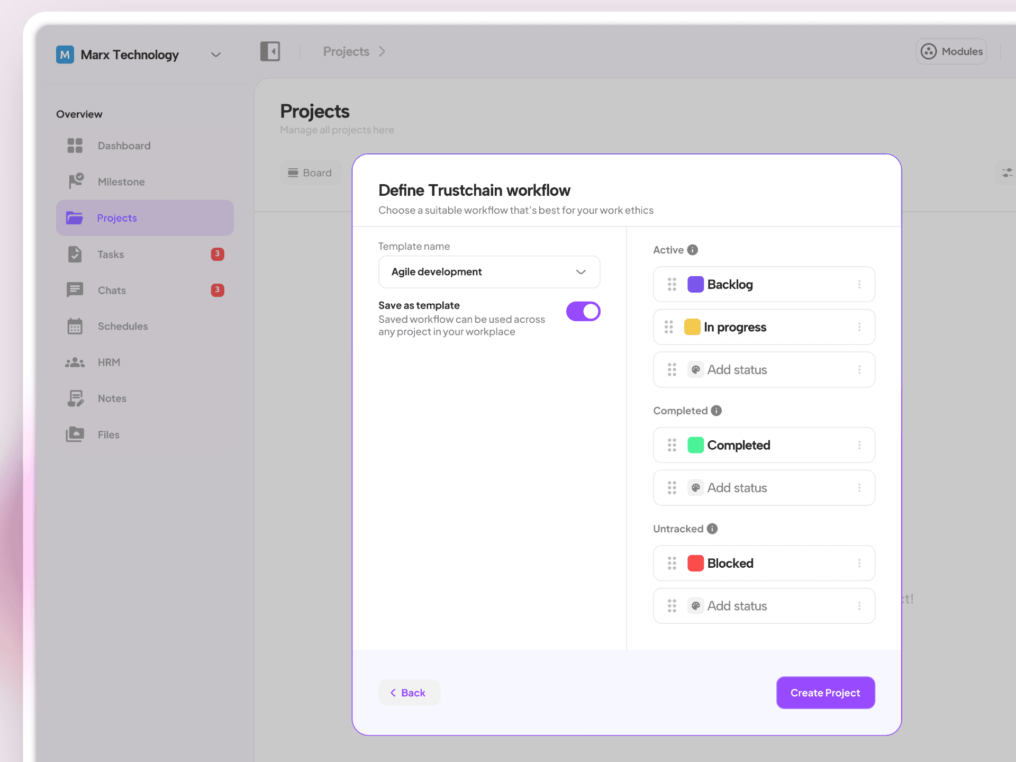The image size is (1016, 762).
Task: Open the Agile development template dropdown
Action: coord(489,272)
